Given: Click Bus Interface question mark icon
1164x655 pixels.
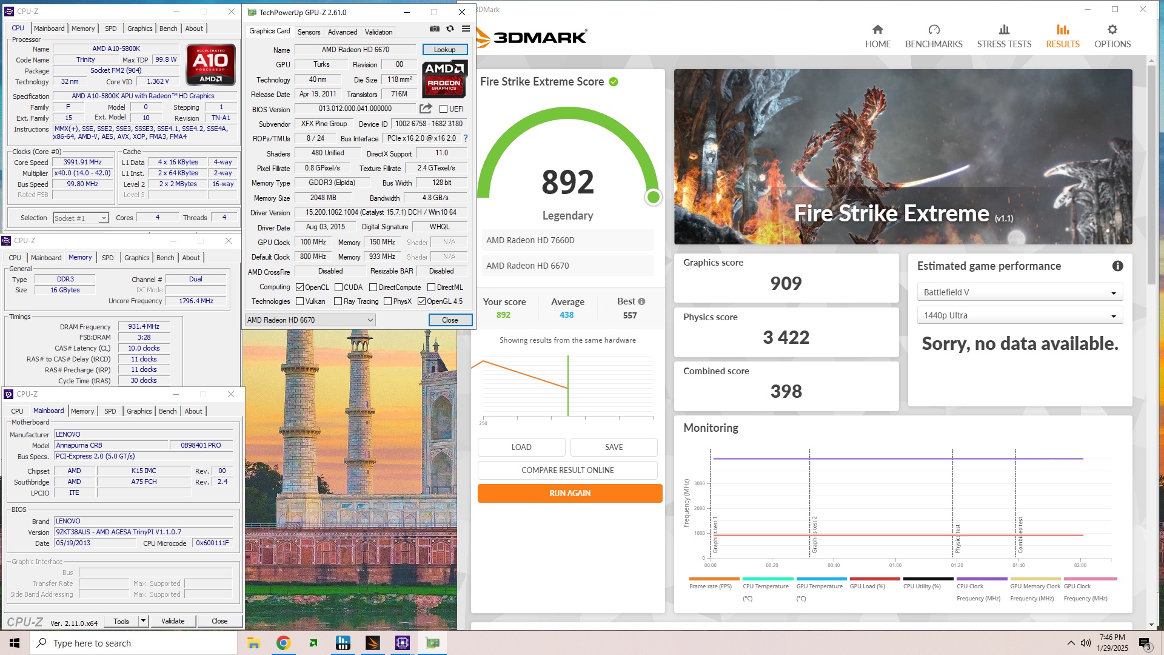Looking at the screenshot, I should click(466, 139).
